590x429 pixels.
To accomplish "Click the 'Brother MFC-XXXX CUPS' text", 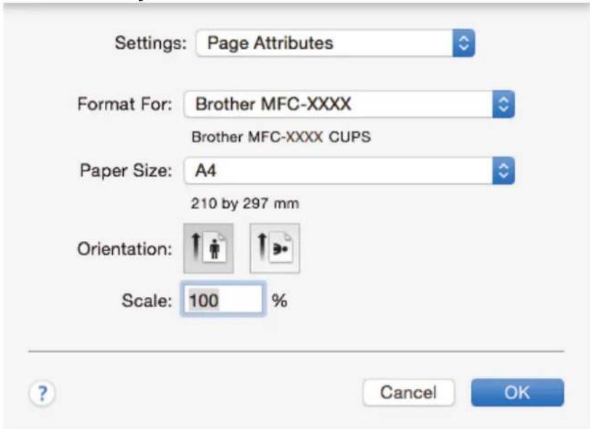I will 281,137.
